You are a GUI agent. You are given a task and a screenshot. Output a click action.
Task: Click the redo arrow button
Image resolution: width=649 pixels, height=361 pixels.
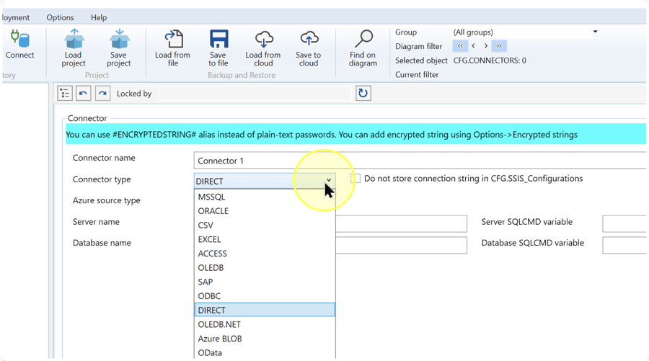102,94
